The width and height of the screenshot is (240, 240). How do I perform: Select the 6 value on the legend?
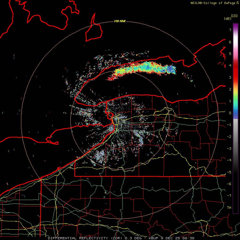[x=230, y=42]
